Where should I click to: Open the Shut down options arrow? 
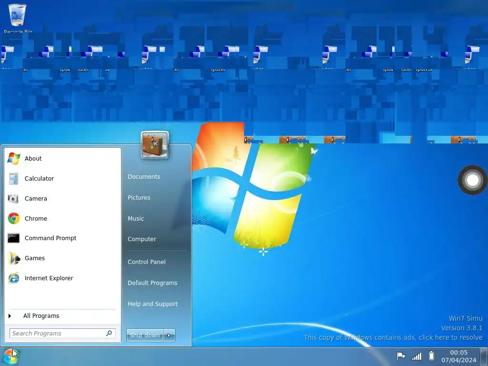(x=169, y=335)
